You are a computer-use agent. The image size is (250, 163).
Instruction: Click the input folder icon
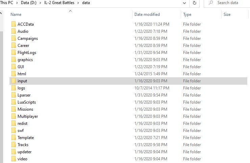click(x=14, y=81)
